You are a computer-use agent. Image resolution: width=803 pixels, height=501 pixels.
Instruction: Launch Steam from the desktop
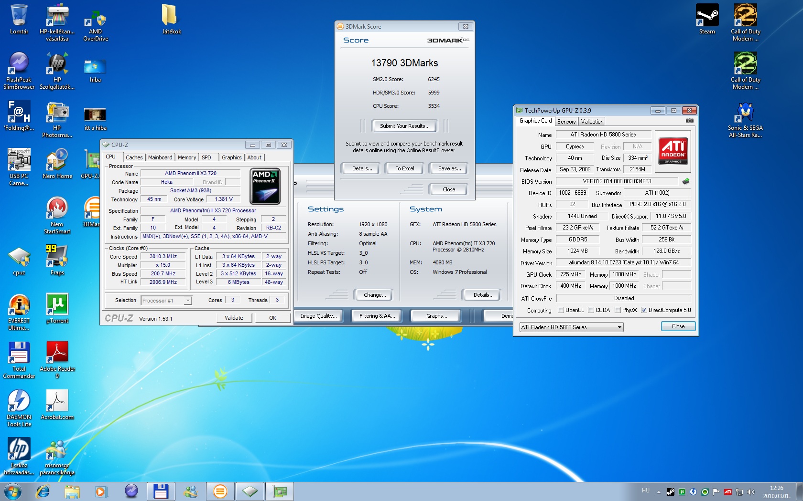707,19
